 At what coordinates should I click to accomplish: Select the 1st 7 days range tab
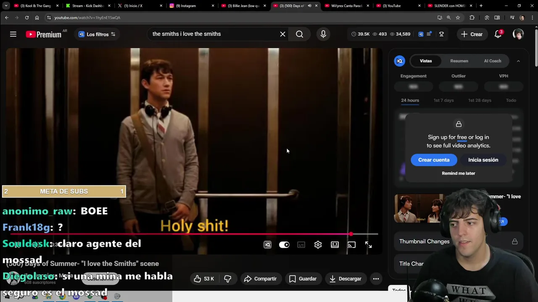point(443,100)
